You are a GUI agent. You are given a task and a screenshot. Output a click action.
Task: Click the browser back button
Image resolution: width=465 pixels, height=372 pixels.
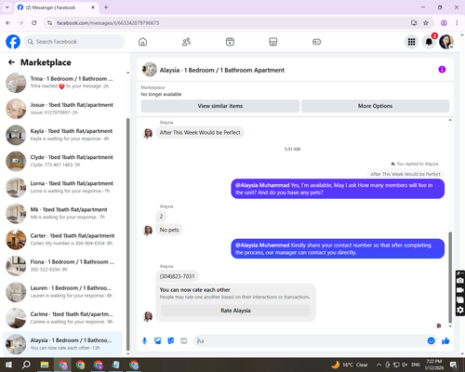click(8, 23)
